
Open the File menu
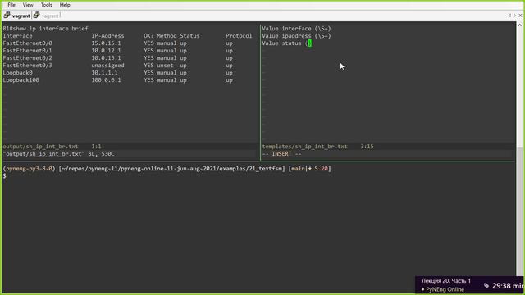(11, 5)
